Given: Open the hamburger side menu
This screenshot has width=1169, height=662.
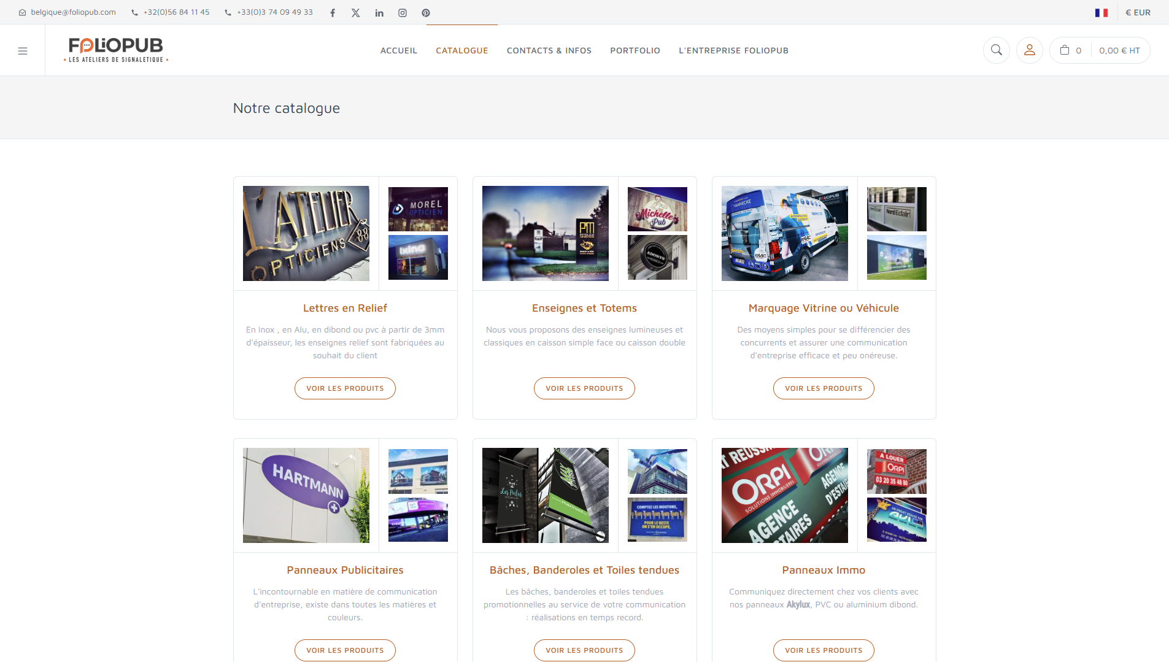Looking at the screenshot, I should [x=23, y=51].
